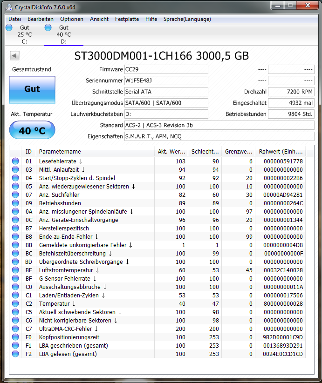The image size is (322, 383).
Task: Open the Sprache(Language) menu
Action: pos(187,19)
